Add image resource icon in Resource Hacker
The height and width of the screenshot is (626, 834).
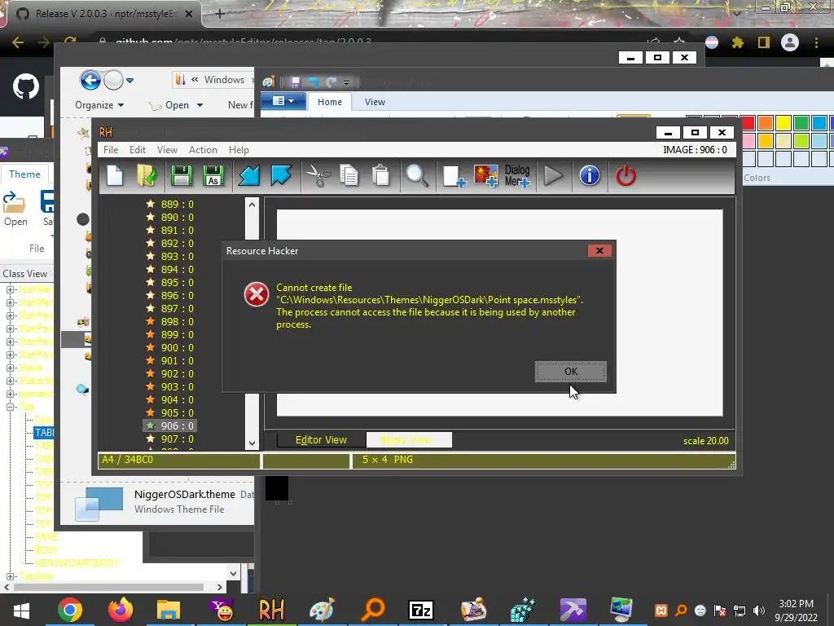[485, 176]
